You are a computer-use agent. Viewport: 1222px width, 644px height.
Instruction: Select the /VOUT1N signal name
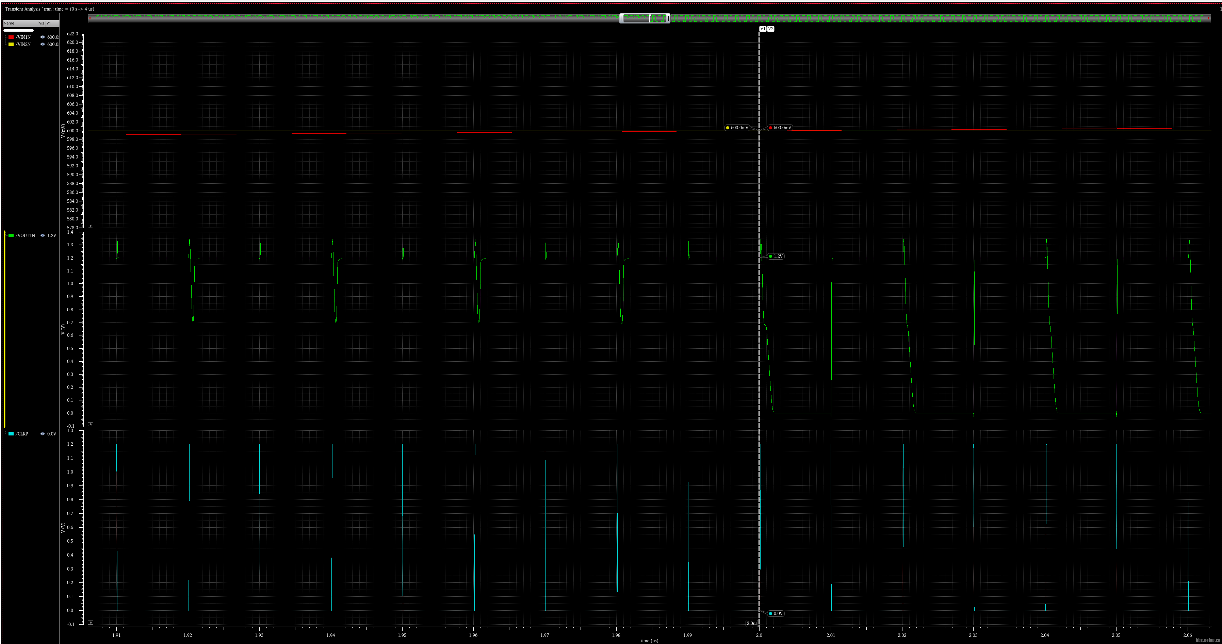pyautogui.click(x=25, y=235)
